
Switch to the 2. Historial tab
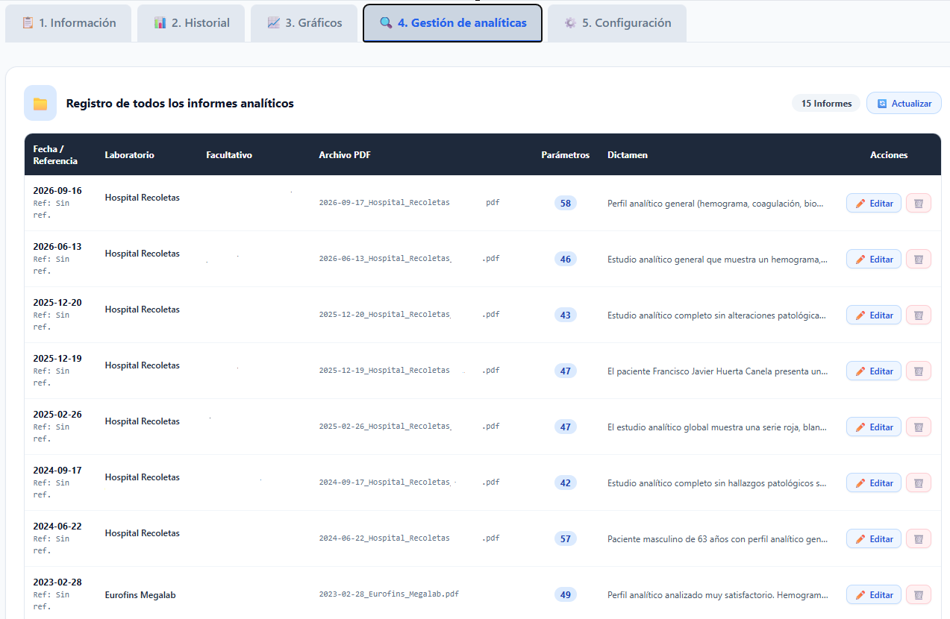pos(191,23)
